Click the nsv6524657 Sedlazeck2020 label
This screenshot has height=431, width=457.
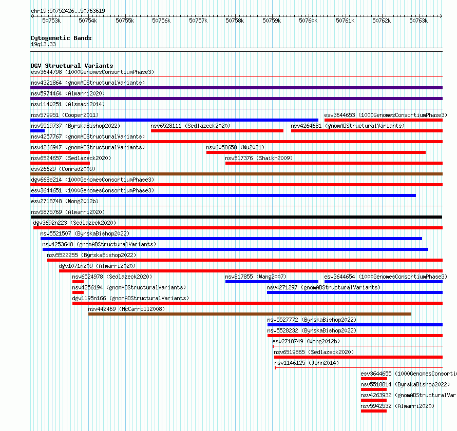(71, 158)
